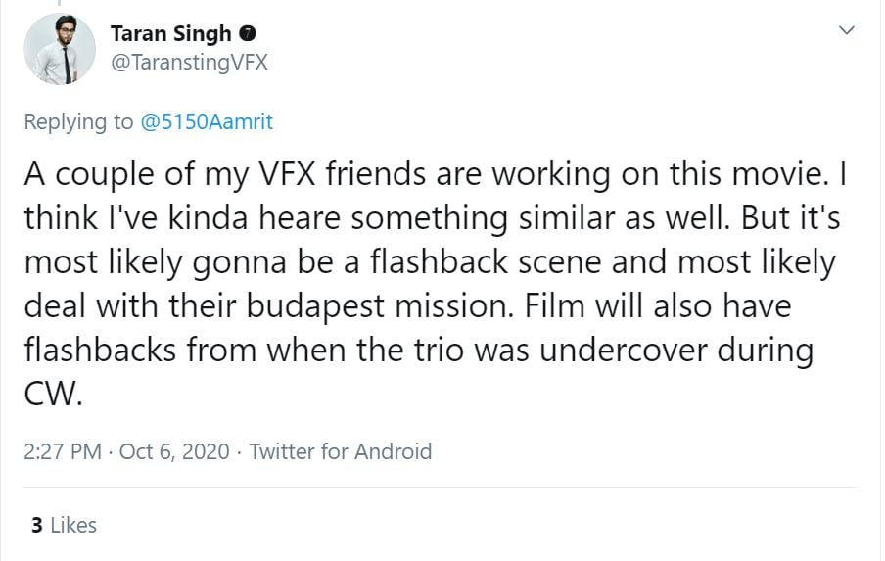View the list of Likes

tap(73, 526)
